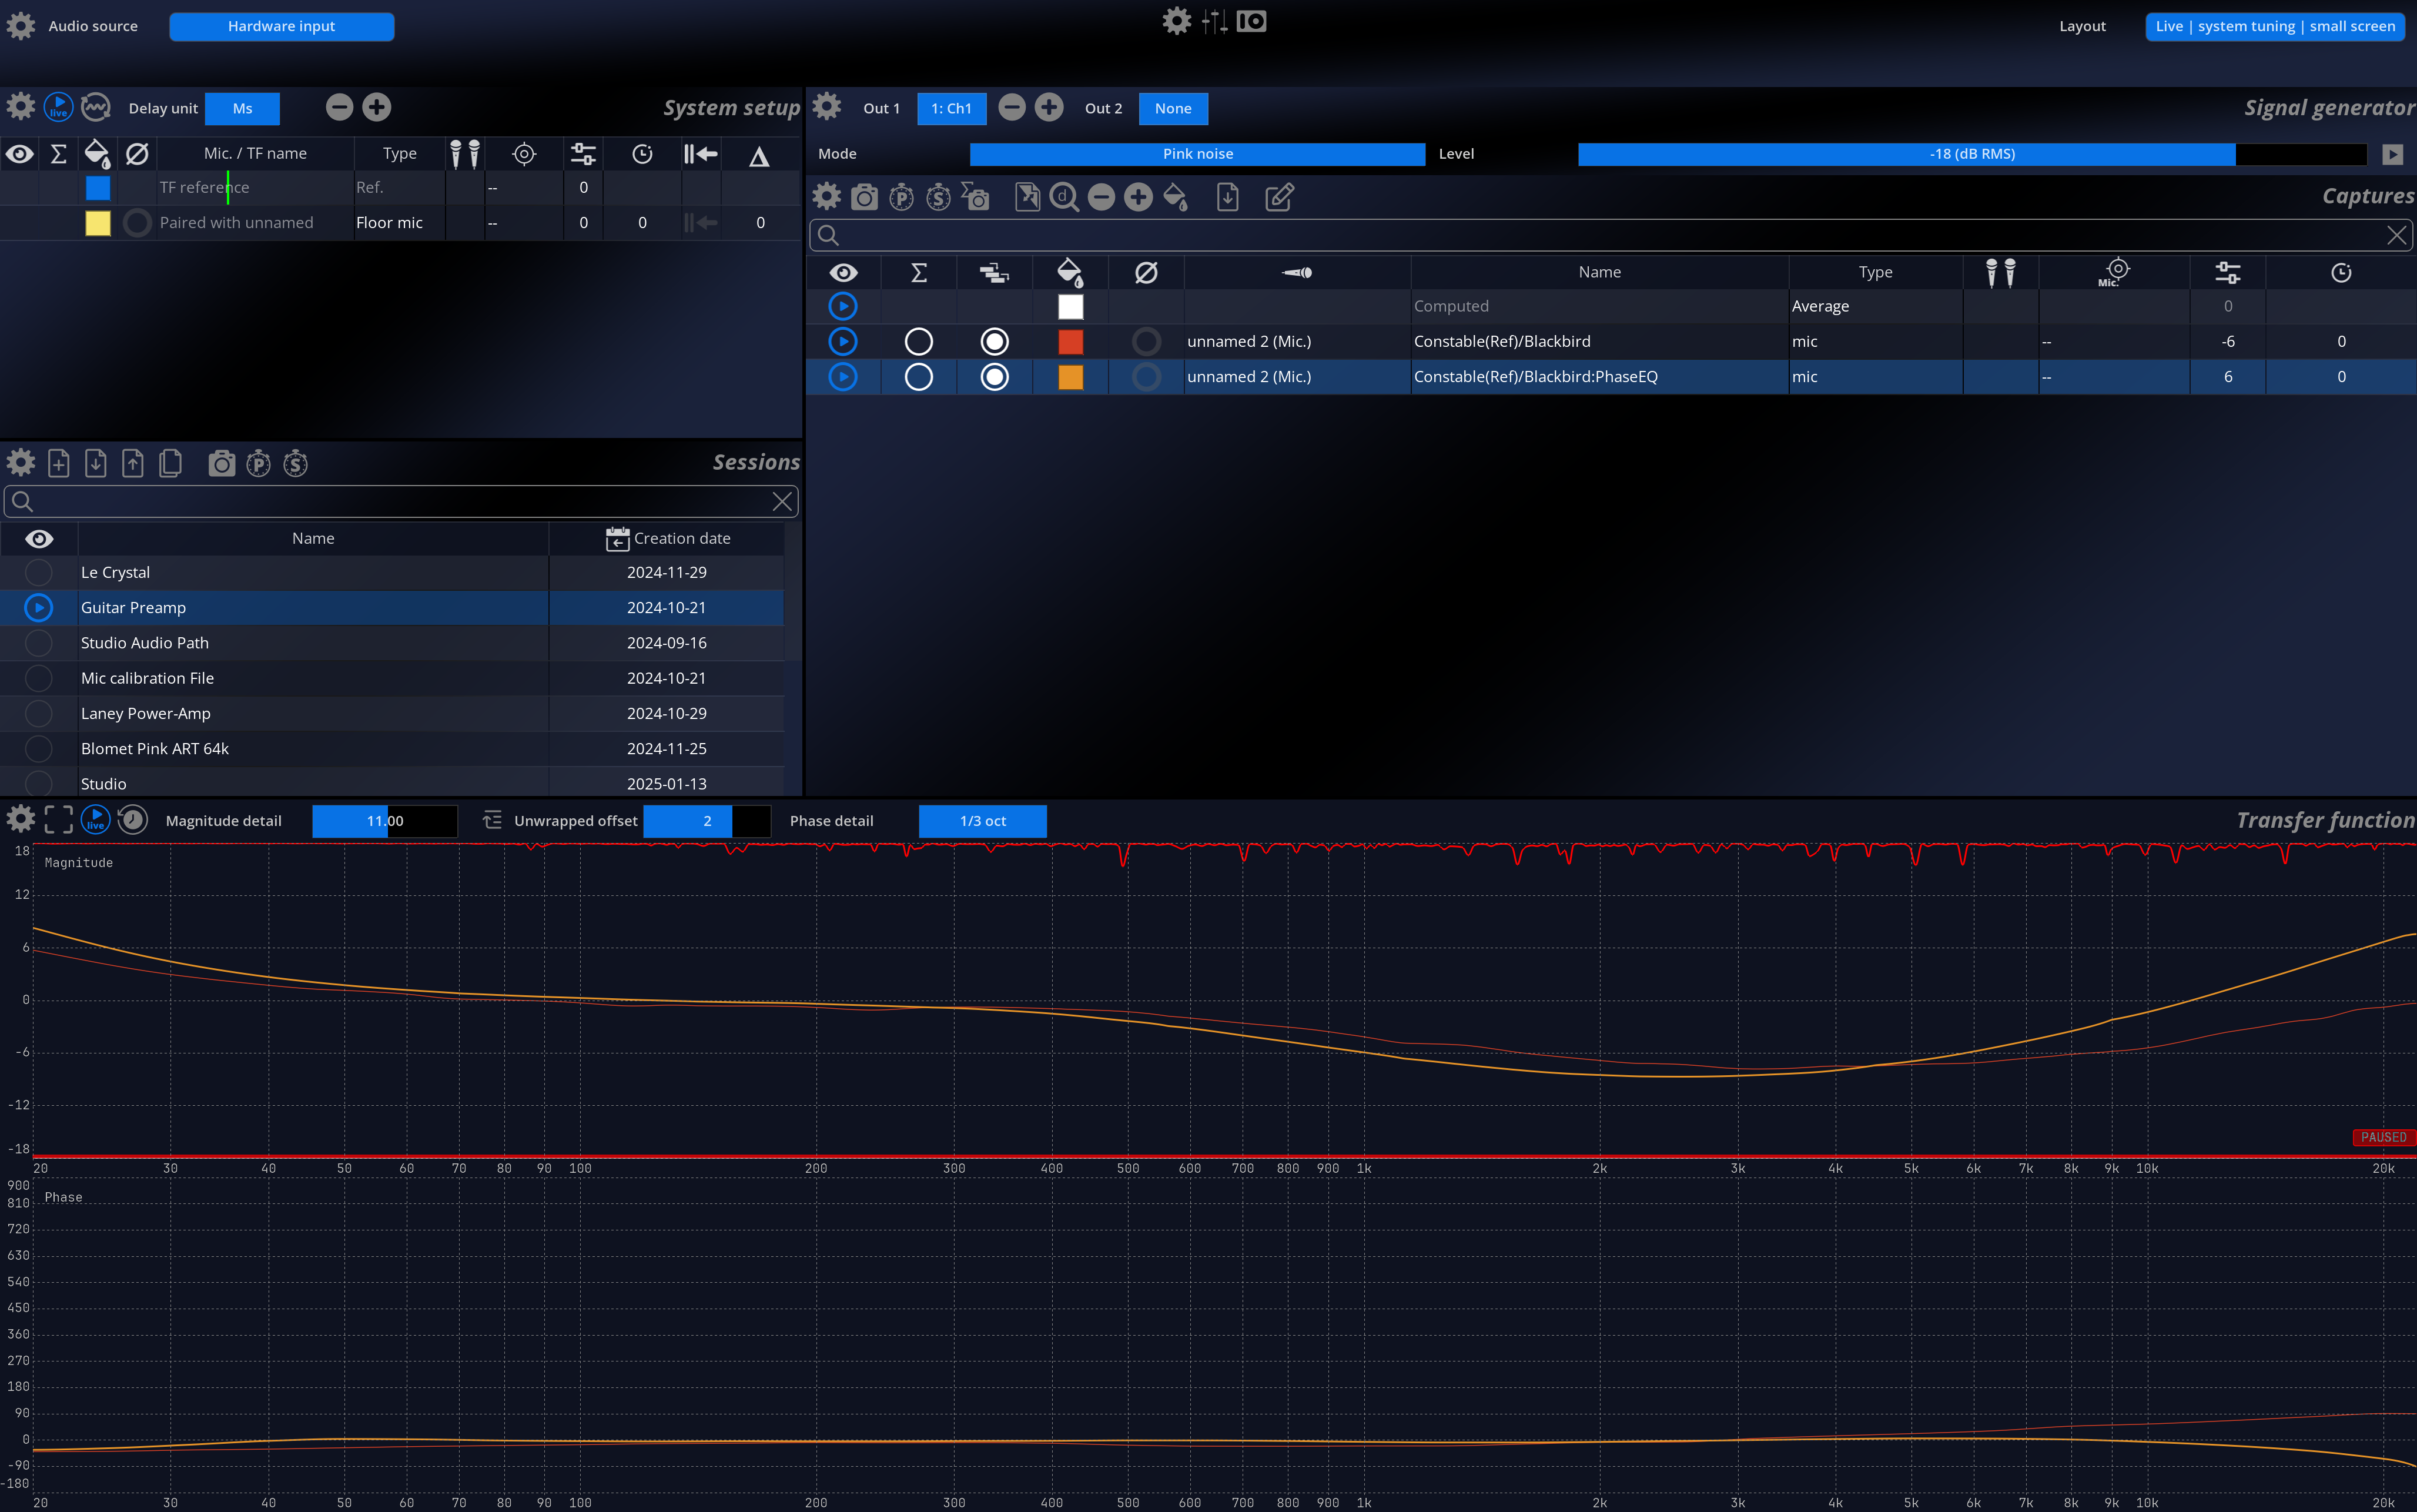Viewport: 2417px width, 1512px height.
Task: Remove a mic with System setup minus button
Action: click(x=340, y=107)
